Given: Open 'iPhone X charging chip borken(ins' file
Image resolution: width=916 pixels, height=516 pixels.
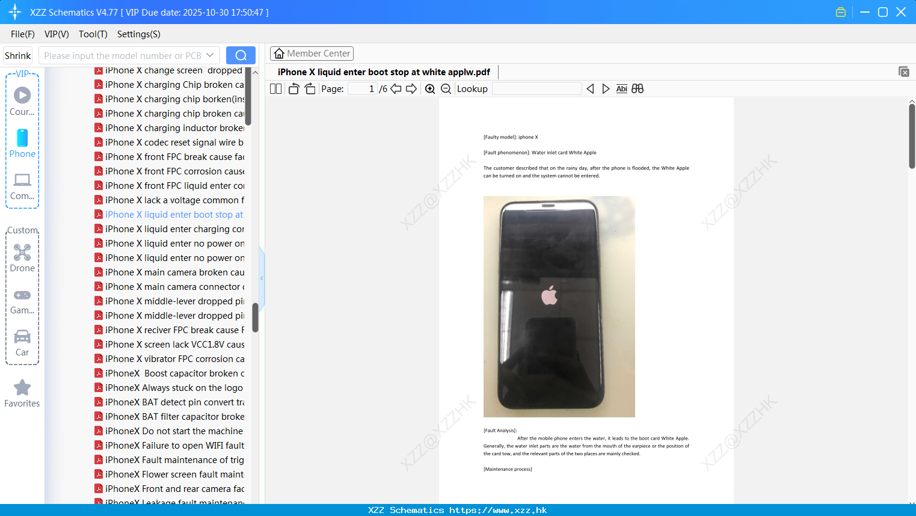Looking at the screenshot, I should click(170, 99).
